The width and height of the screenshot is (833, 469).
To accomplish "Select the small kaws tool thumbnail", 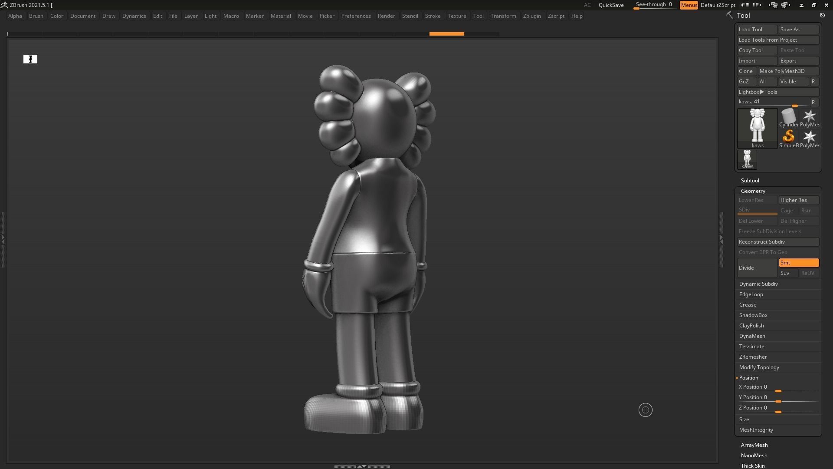I will 747,160.
